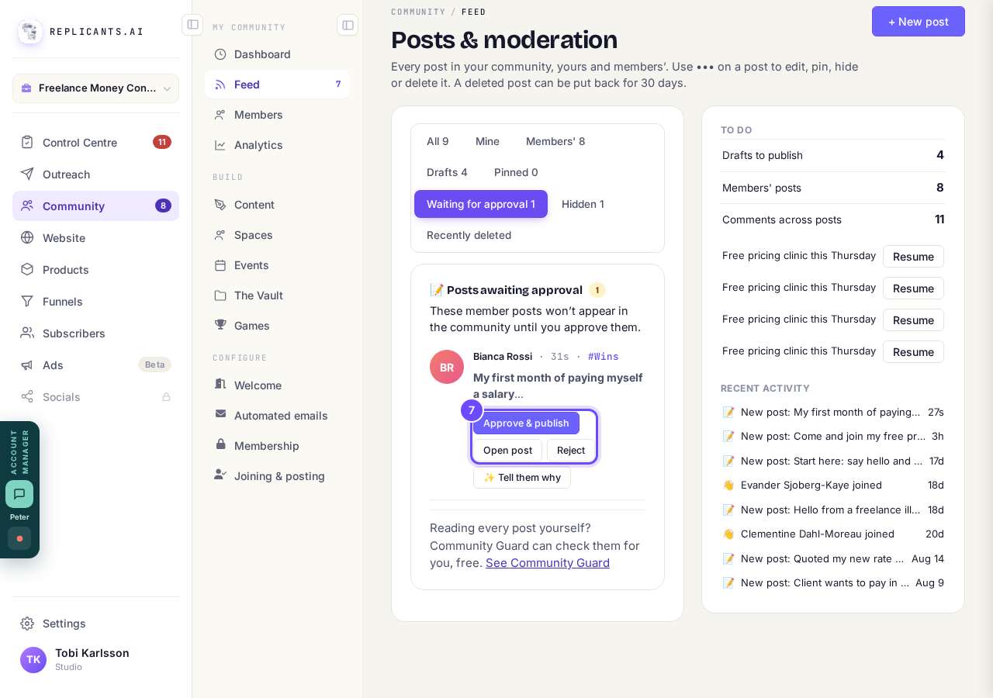Image resolution: width=993 pixels, height=698 pixels.
Task: Click the Ads megaphone icon
Action: pyautogui.click(x=27, y=365)
